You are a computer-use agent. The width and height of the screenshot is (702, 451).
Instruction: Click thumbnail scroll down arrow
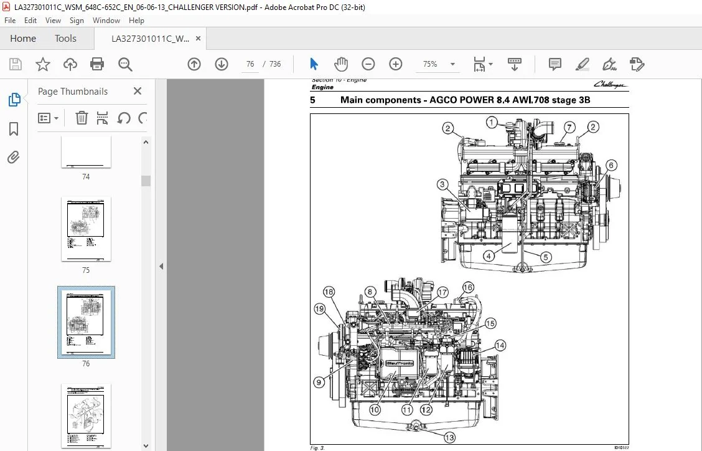(x=146, y=446)
